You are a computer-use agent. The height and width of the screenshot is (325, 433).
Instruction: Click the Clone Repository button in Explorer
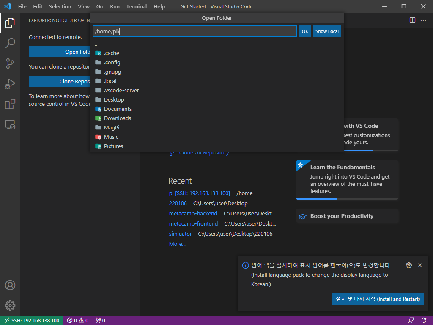(x=59, y=81)
